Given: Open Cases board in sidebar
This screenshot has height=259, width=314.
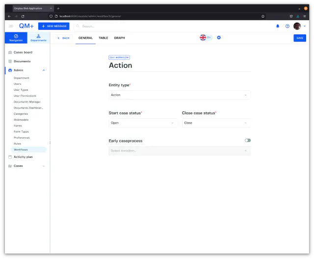Looking at the screenshot, I should pyautogui.click(x=23, y=52).
